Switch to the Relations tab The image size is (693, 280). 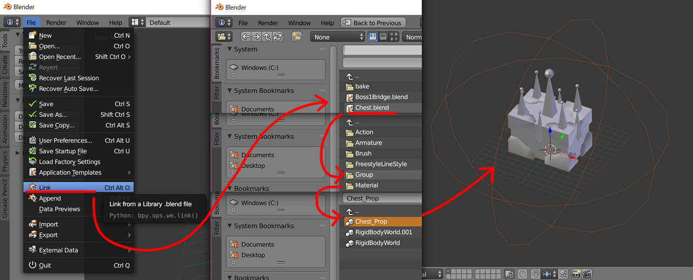pyautogui.click(x=5, y=94)
